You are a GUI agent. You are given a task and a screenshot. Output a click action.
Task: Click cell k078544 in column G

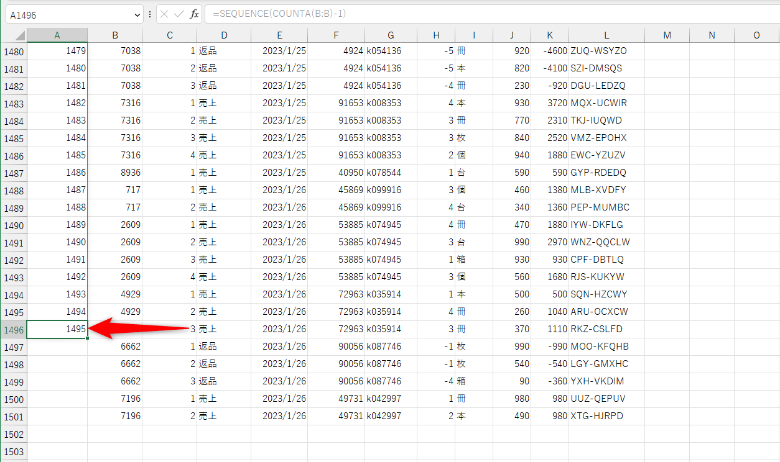click(x=391, y=173)
